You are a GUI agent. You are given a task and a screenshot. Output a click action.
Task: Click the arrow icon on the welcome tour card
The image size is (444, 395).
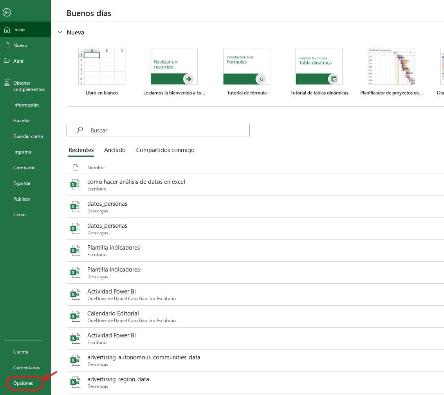coord(189,78)
